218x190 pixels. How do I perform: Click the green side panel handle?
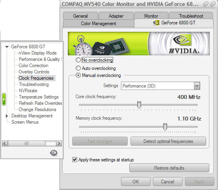[x=4, y=99]
